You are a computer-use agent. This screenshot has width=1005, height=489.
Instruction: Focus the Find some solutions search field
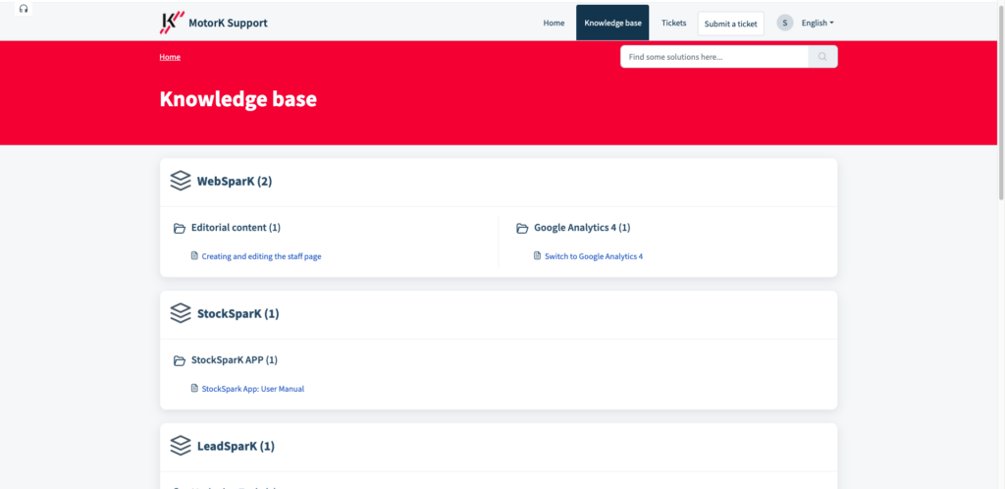(x=714, y=56)
